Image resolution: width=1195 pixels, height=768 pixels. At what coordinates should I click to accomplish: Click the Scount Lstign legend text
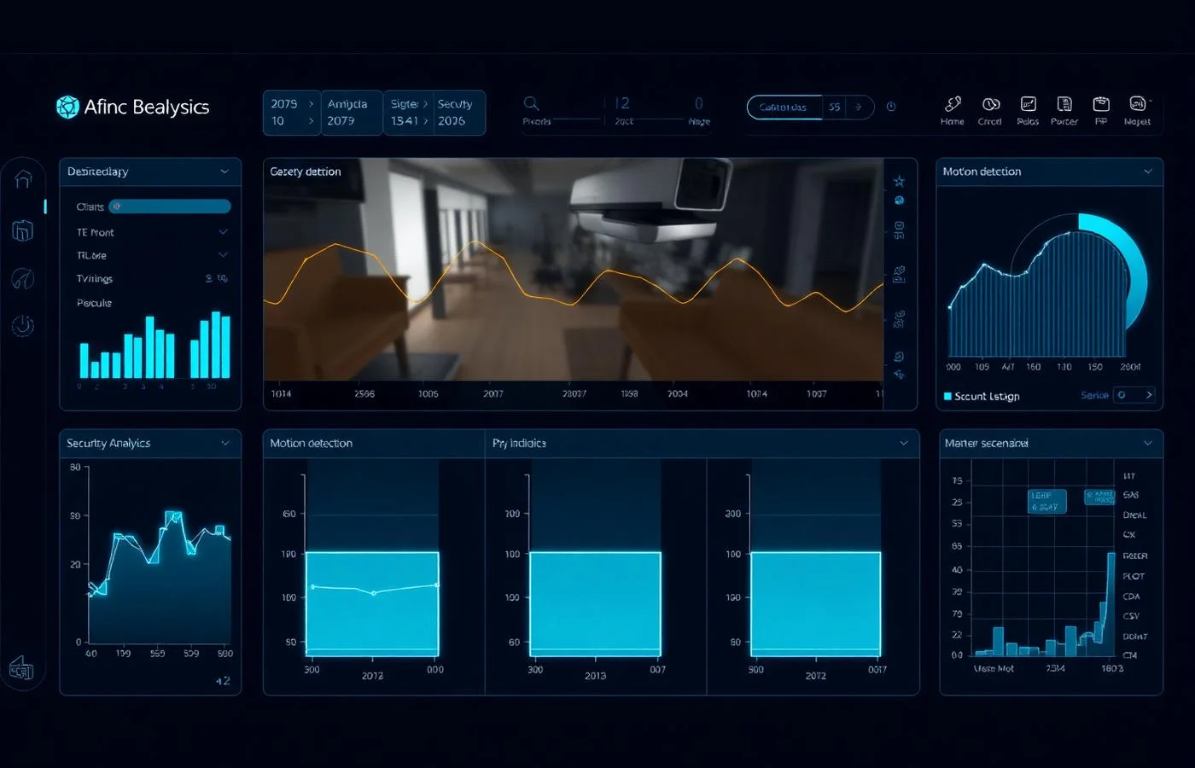coord(987,396)
